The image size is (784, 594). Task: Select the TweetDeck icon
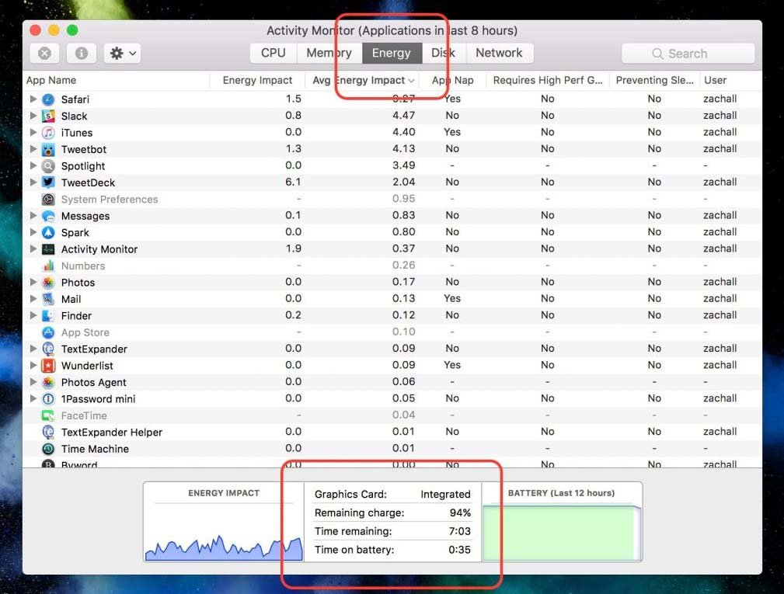tap(50, 182)
